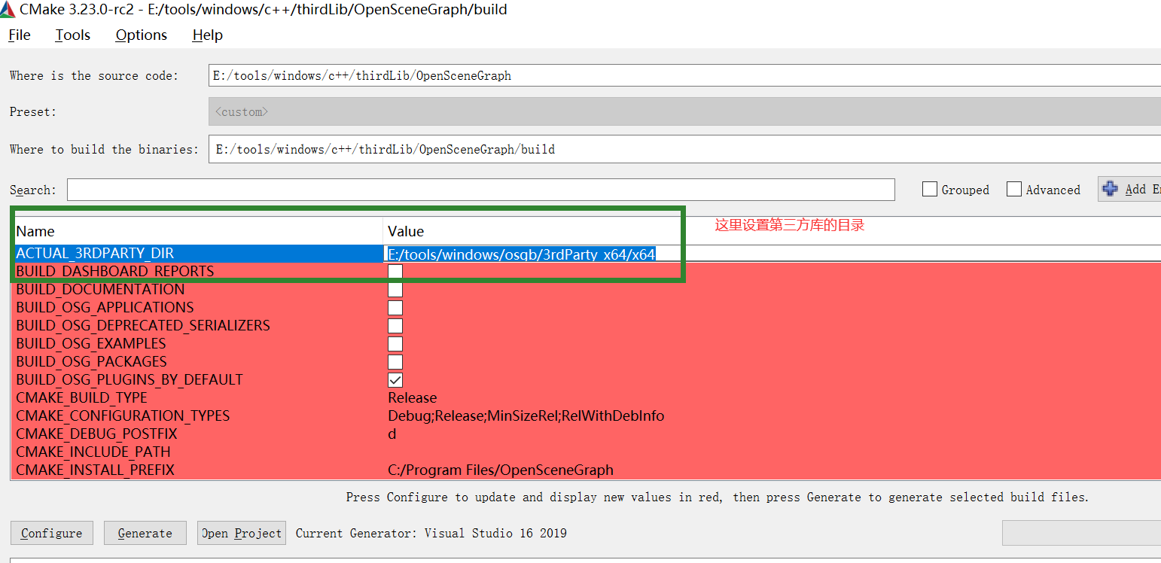Click the Generate button
Image resolution: width=1161 pixels, height=563 pixels.
click(x=145, y=533)
